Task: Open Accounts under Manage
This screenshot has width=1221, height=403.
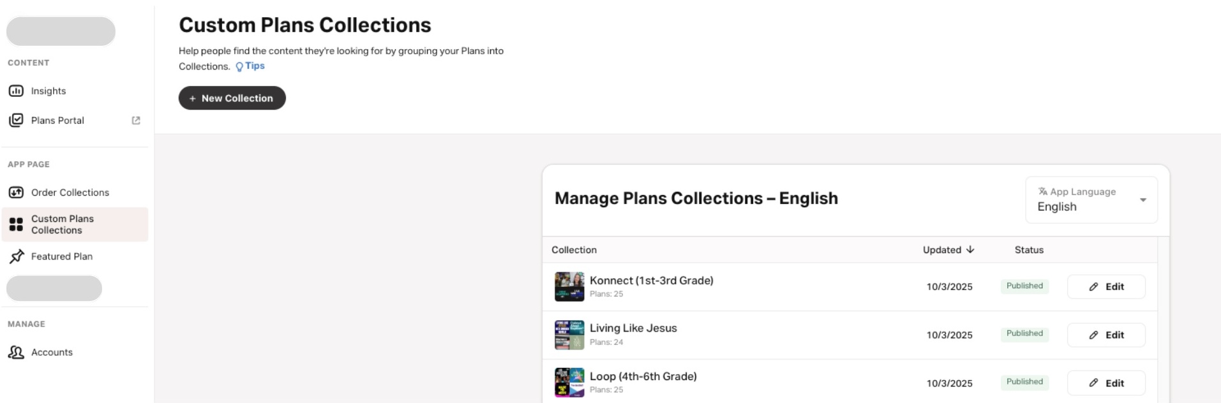Action: [52, 352]
